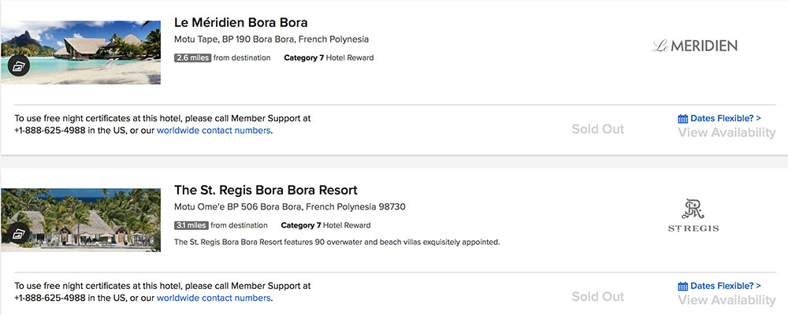The image size is (788, 315).
Task: Click the 2.6 miles distance badge
Action: pyautogui.click(x=192, y=57)
